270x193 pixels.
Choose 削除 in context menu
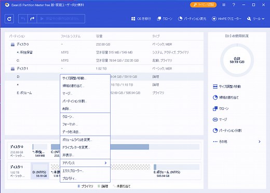pyautogui.click(x=85, y=108)
